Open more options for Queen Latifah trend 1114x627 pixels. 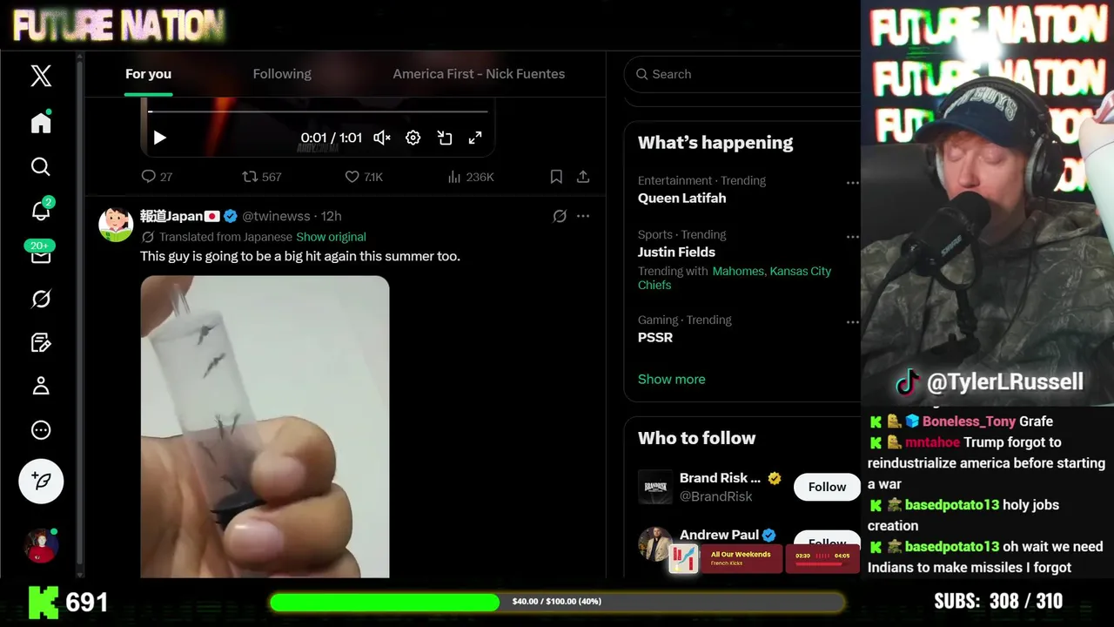(x=852, y=183)
